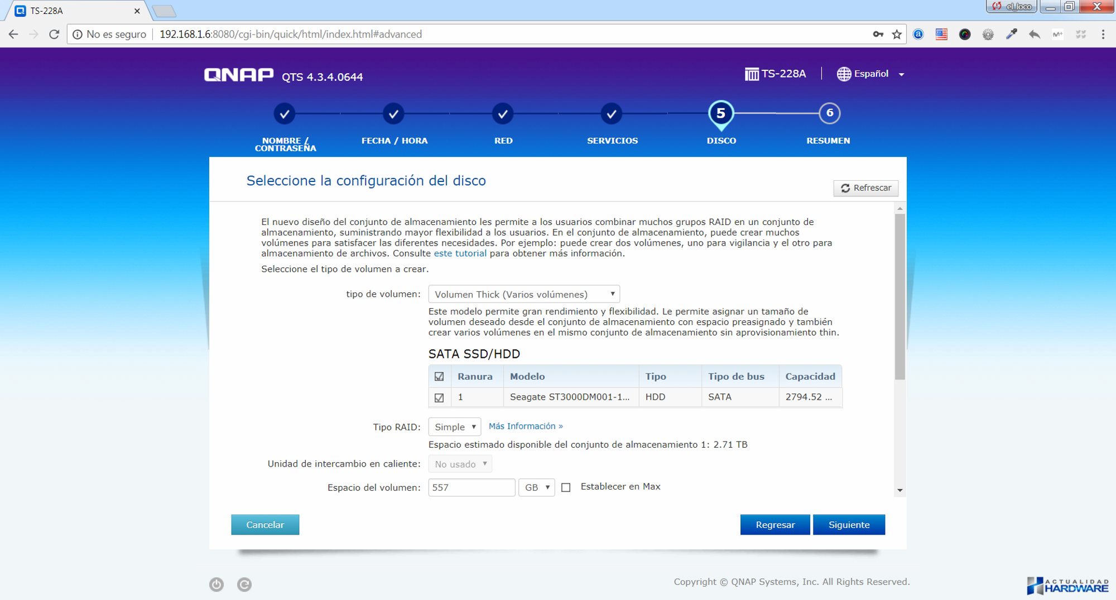This screenshot has height=600, width=1116.
Task: Open the Tipo RAID Simple dropdown
Action: point(454,427)
